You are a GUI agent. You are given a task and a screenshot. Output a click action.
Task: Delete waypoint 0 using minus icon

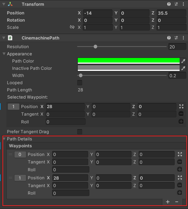180,162
